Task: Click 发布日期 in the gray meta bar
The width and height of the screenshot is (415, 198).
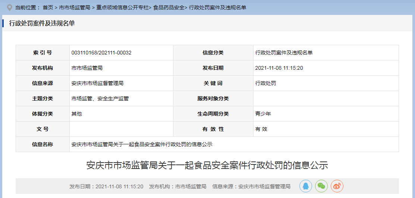Action: point(106,186)
